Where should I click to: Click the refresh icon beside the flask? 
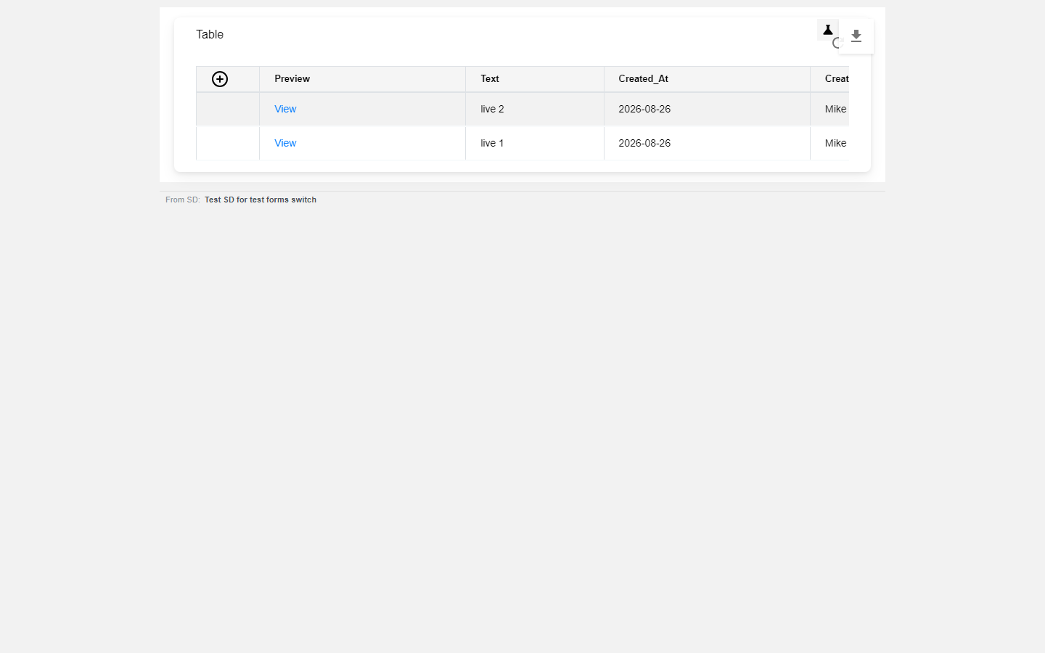pos(836,44)
